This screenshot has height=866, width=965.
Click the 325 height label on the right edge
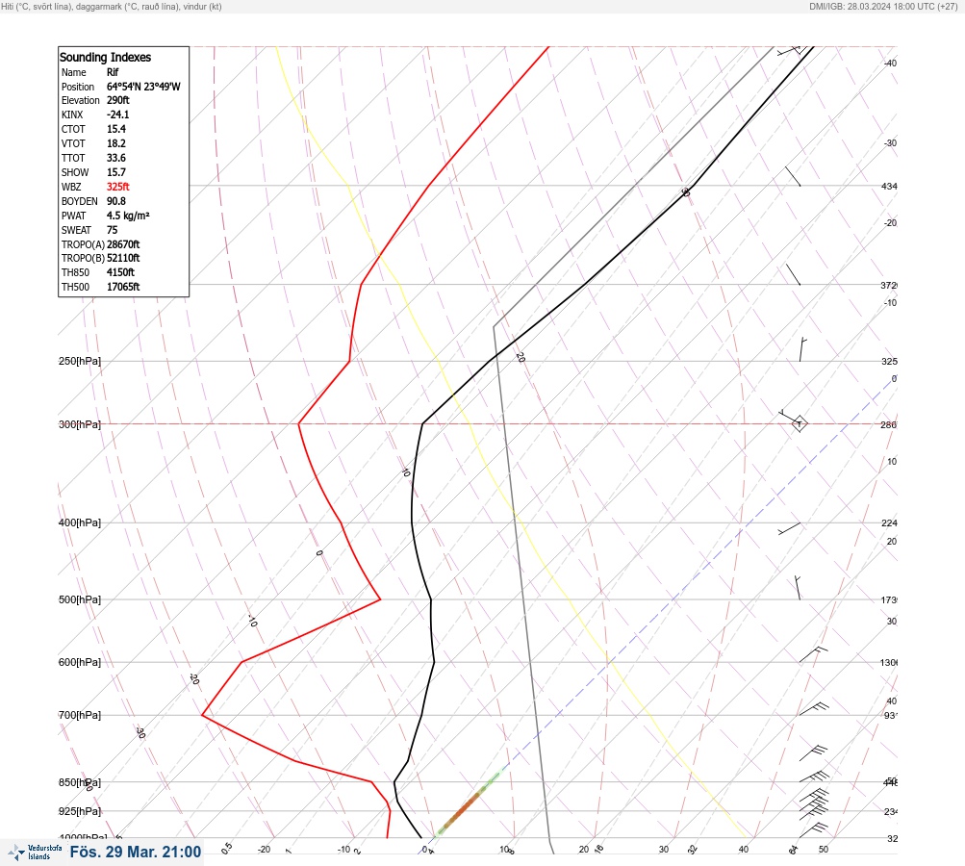pyautogui.click(x=889, y=361)
